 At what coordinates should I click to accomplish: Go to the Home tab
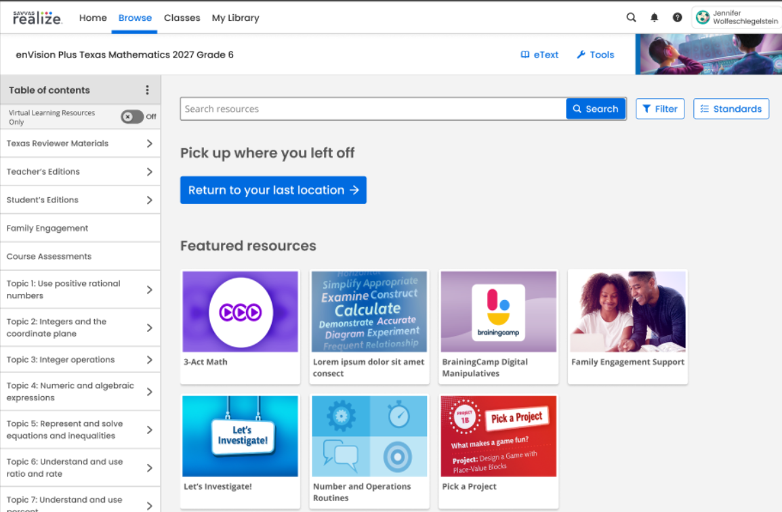(93, 18)
